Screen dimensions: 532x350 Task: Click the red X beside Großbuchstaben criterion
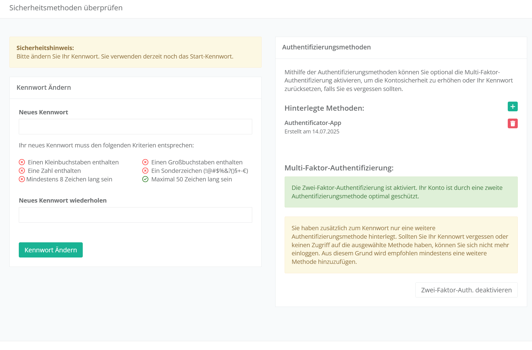(x=145, y=162)
